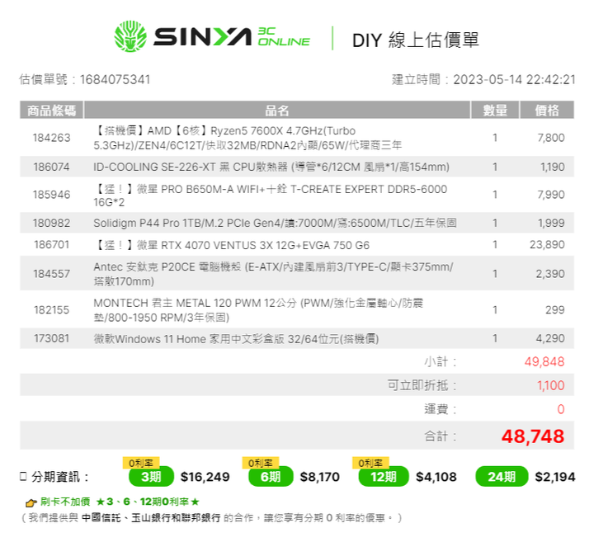Click the $8,170 installment amount
594x542 pixels.
tap(320, 477)
